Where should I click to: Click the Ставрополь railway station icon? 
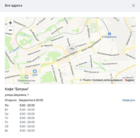click(x=109, y=34)
